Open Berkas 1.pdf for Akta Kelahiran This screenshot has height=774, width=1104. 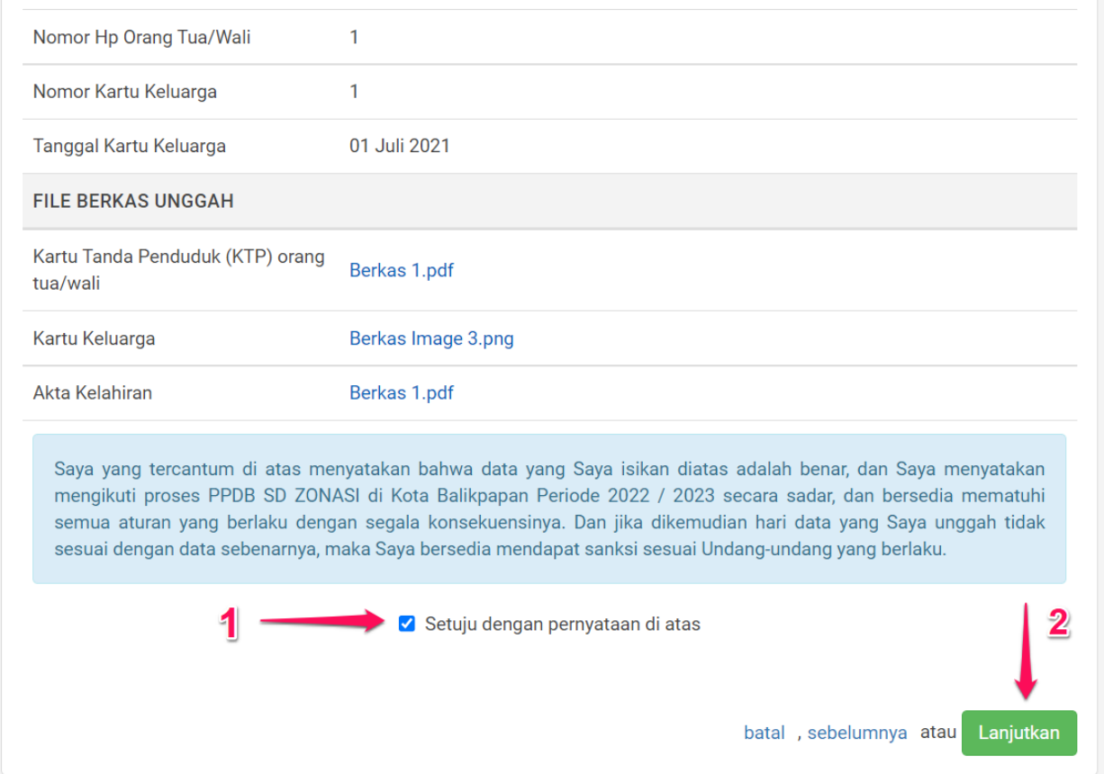click(401, 392)
